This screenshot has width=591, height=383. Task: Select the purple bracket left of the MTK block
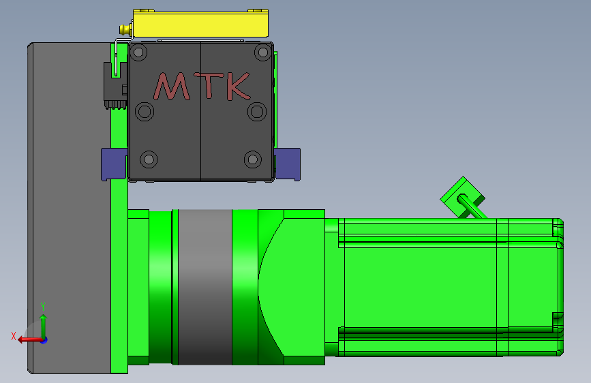pyautogui.click(x=115, y=164)
